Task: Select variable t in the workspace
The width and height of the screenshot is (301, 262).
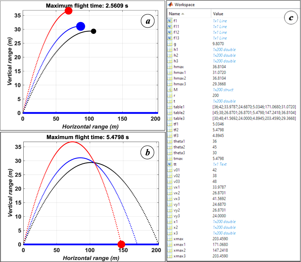Action: tap(174, 101)
